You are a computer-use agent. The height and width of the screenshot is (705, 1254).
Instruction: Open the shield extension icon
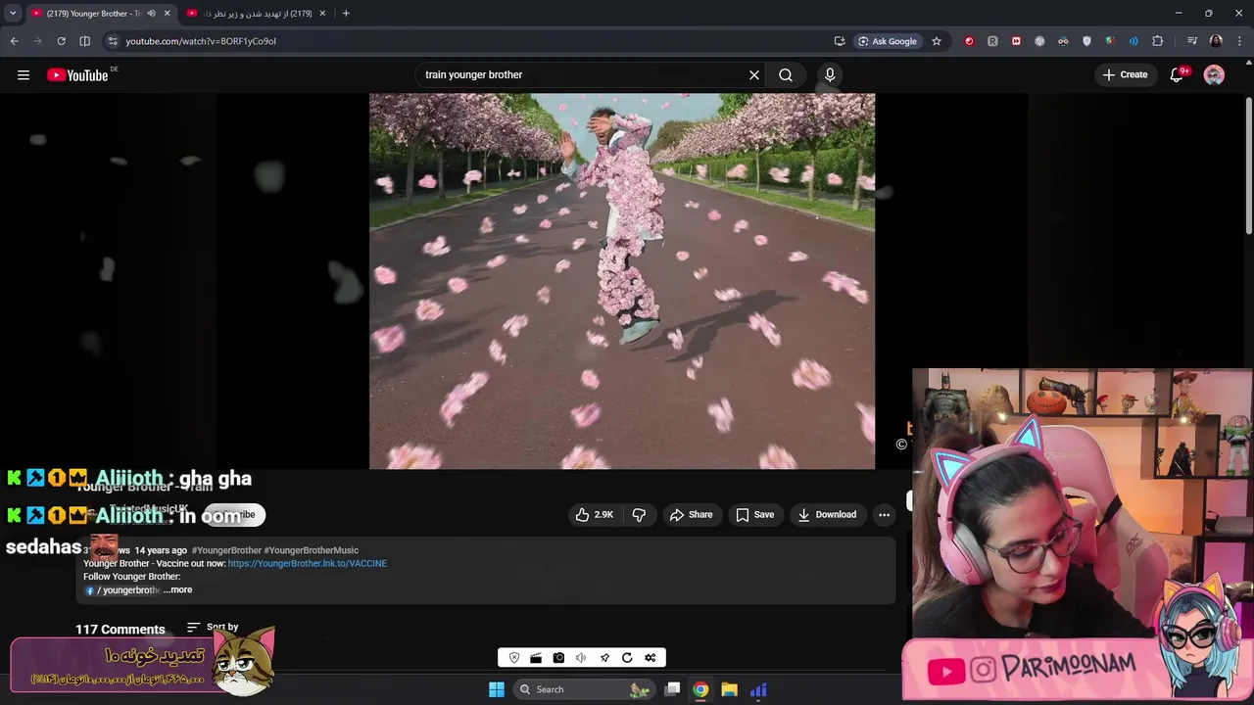click(1086, 41)
